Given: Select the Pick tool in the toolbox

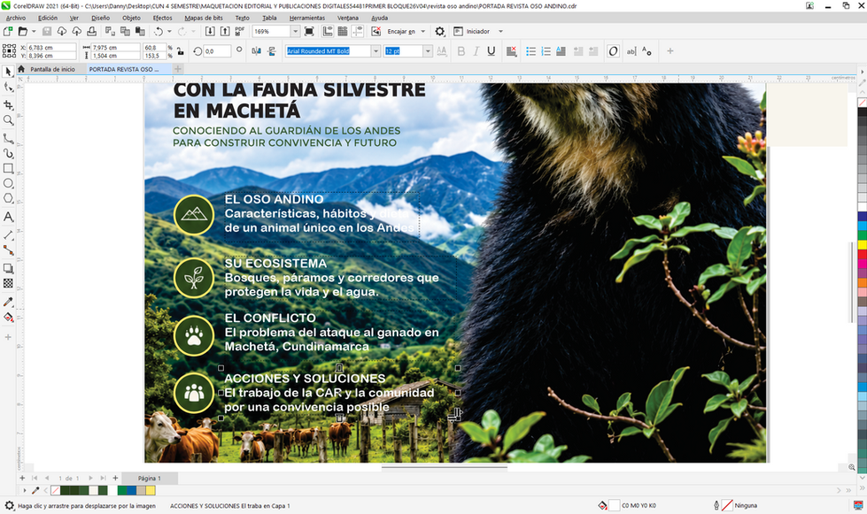Looking at the screenshot, I should tap(8, 72).
